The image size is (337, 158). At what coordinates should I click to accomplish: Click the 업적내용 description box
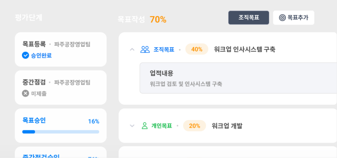point(239,78)
